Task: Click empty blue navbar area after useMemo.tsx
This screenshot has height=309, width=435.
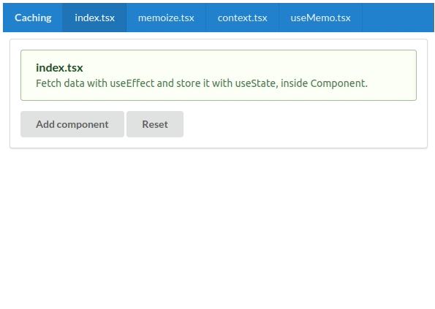Action: click(x=398, y=18)
